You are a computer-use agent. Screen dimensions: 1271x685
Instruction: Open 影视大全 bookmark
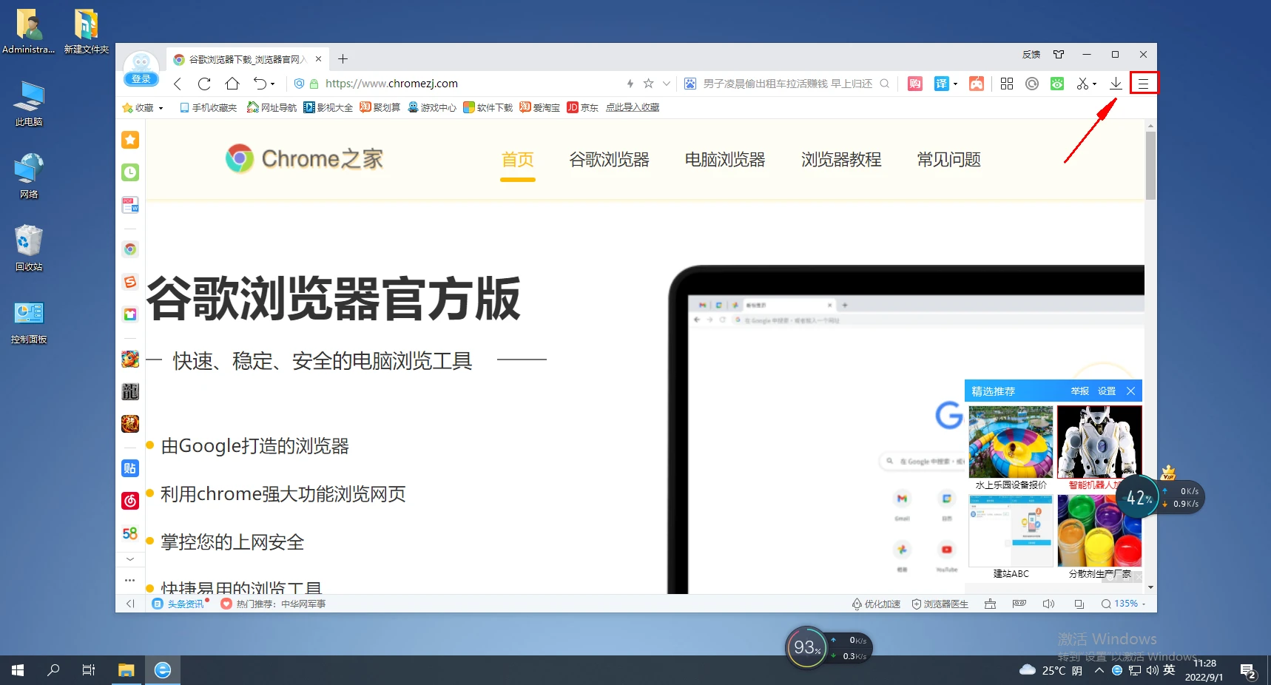[x=328, y=108]
